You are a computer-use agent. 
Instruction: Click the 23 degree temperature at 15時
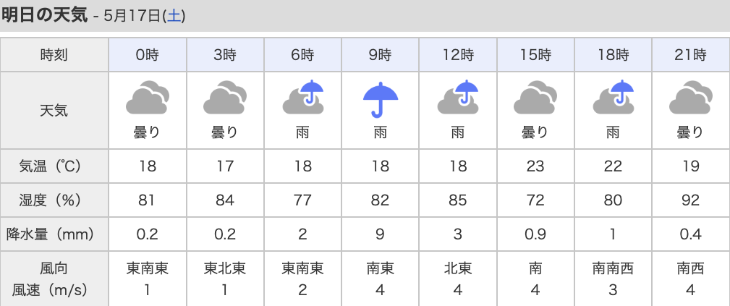click(x=535, y=166)
